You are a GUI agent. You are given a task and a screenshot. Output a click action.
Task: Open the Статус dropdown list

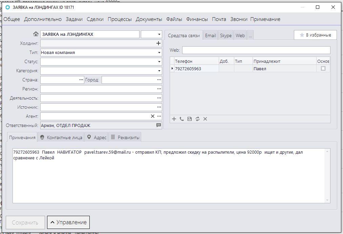(159, 62)
